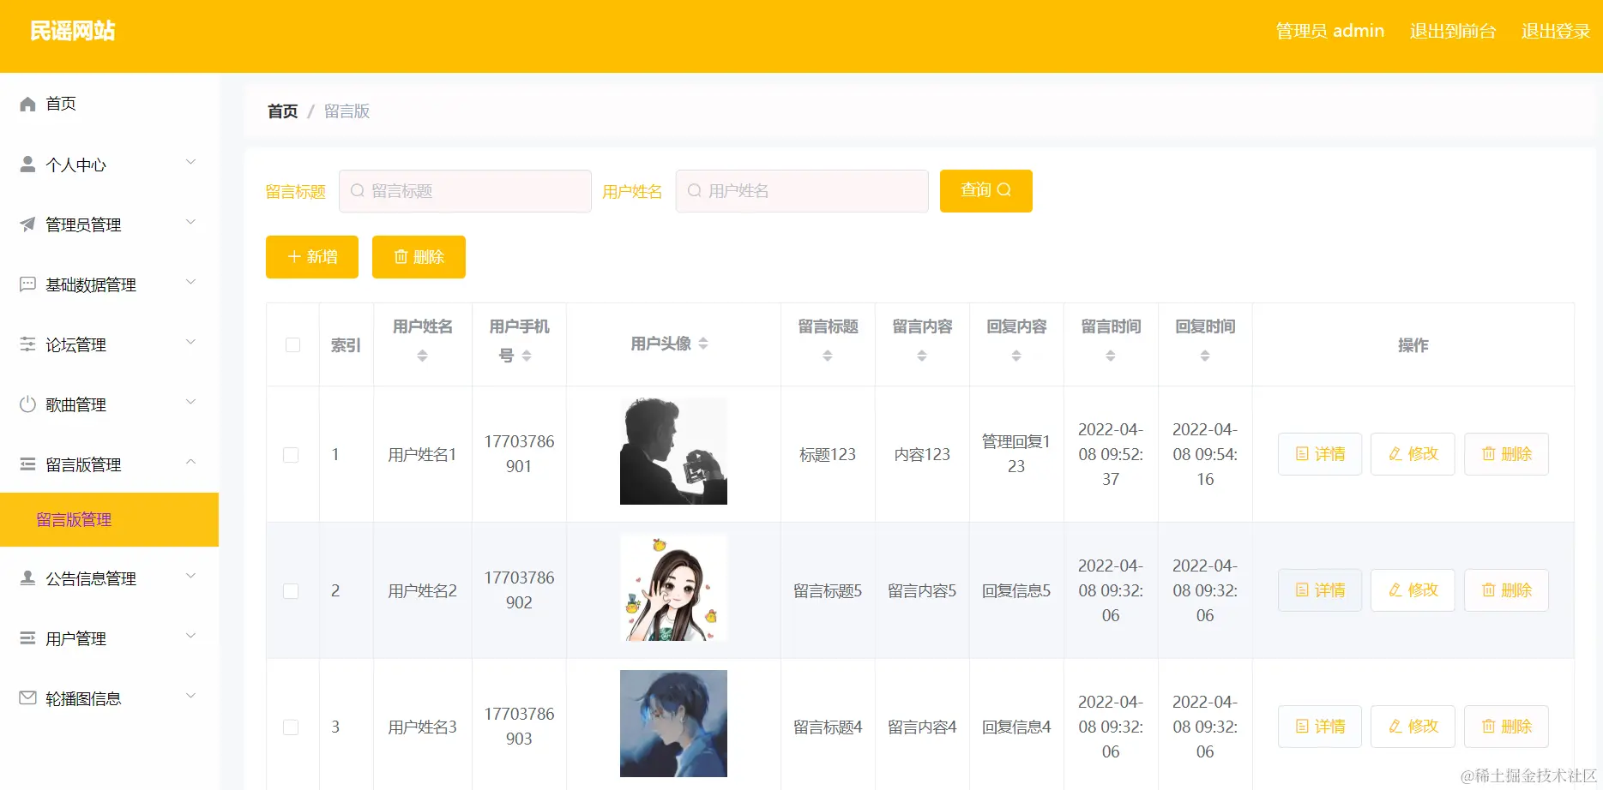
Task: Click the paper plane icon for 管理员管理
Action: pos(27,224)
